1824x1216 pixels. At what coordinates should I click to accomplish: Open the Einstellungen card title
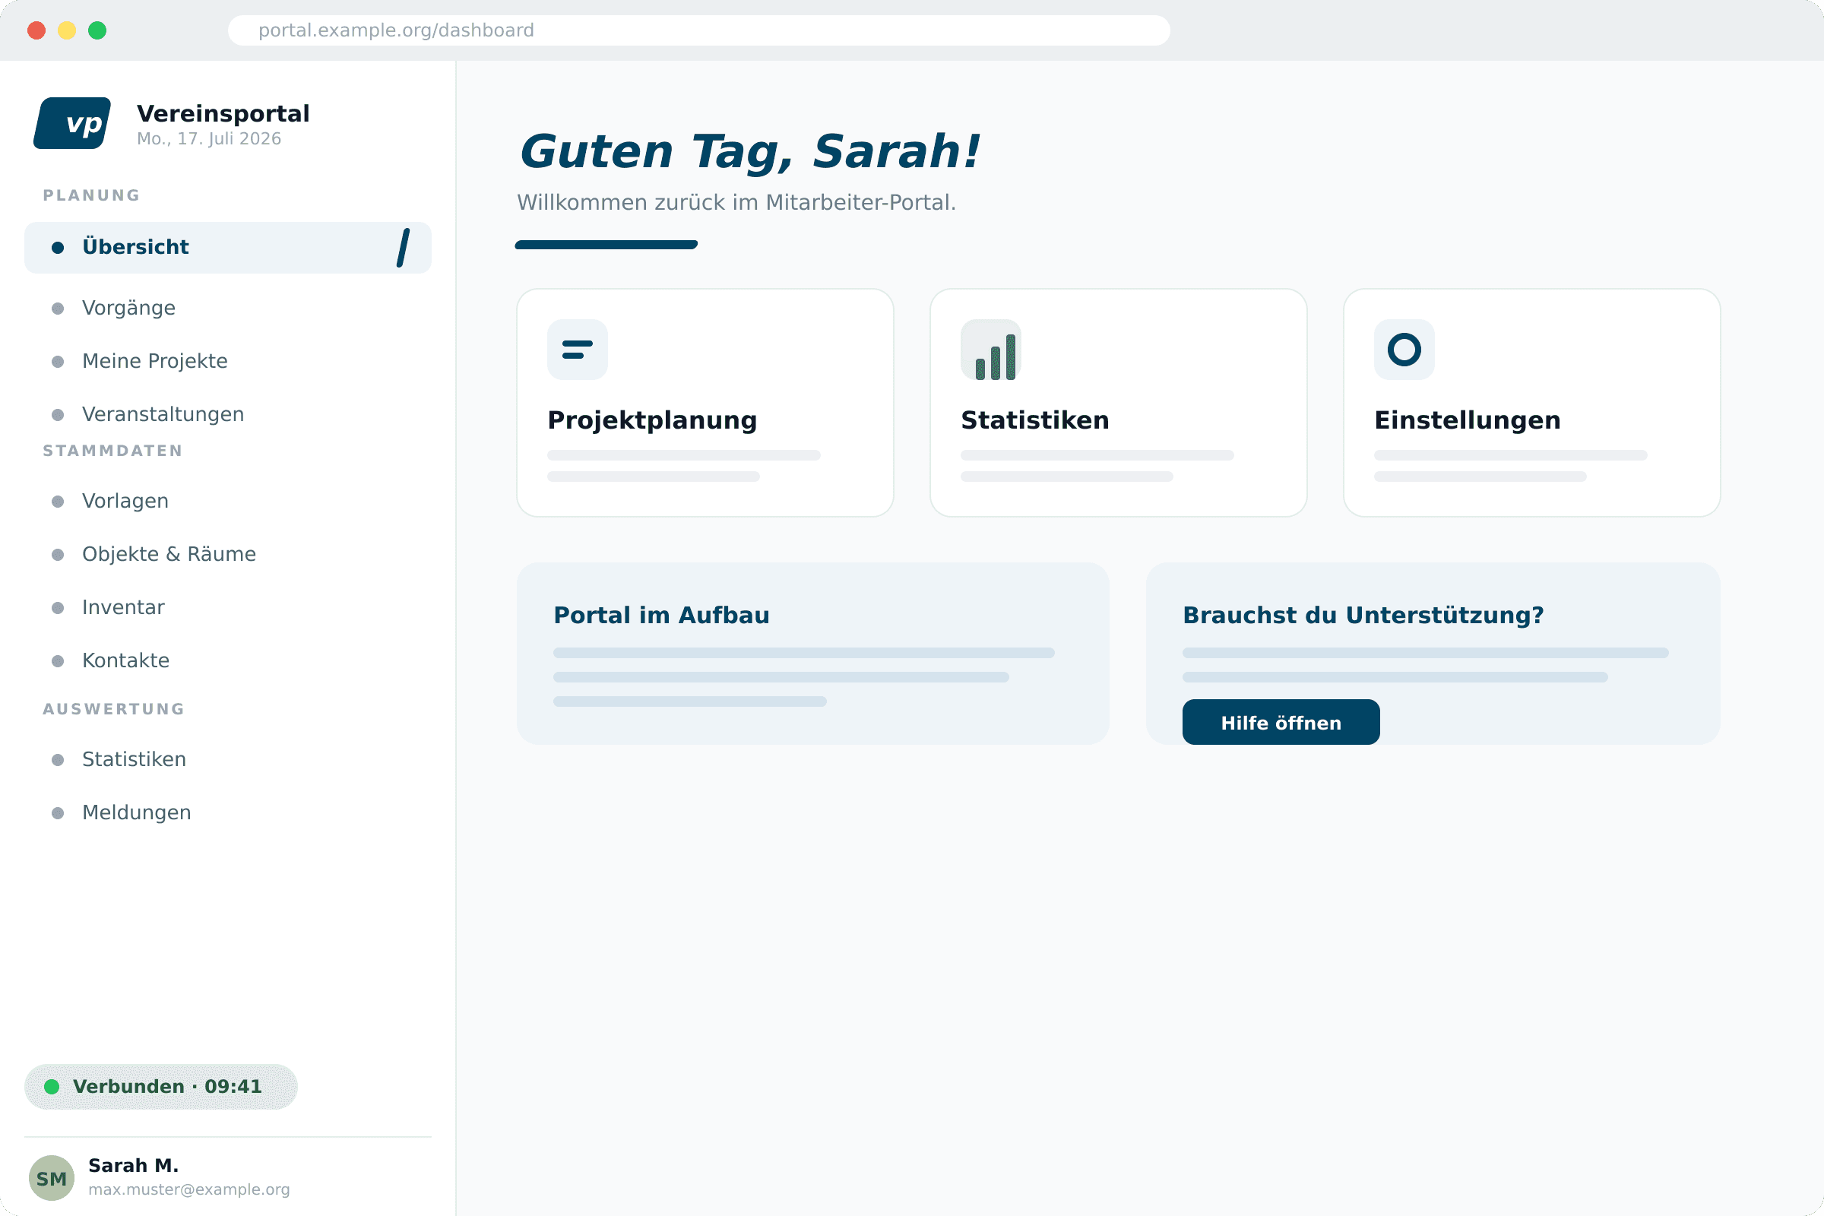pos(1468,420)
